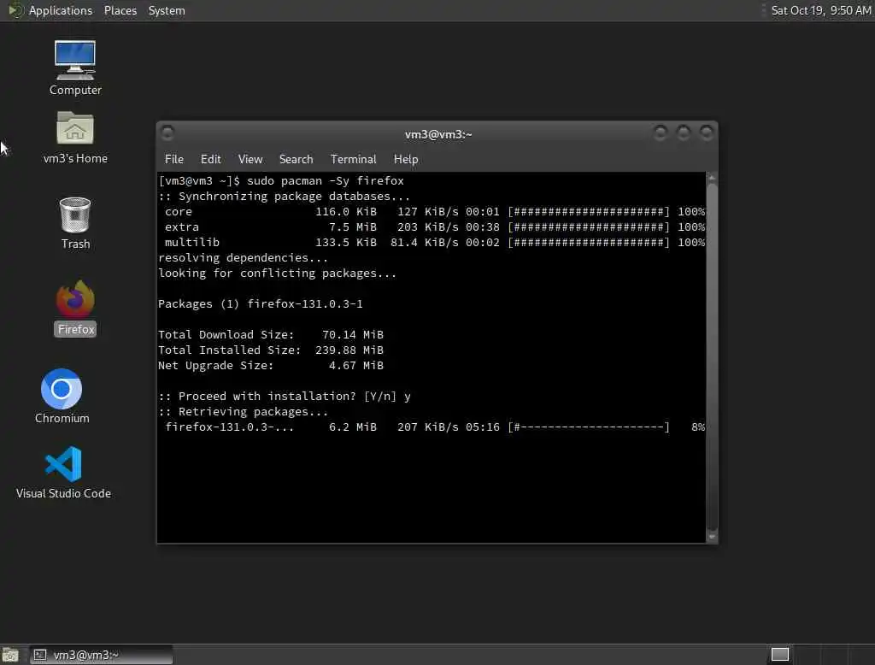Click the 'resolving dependencies...' line

point(244,258)
